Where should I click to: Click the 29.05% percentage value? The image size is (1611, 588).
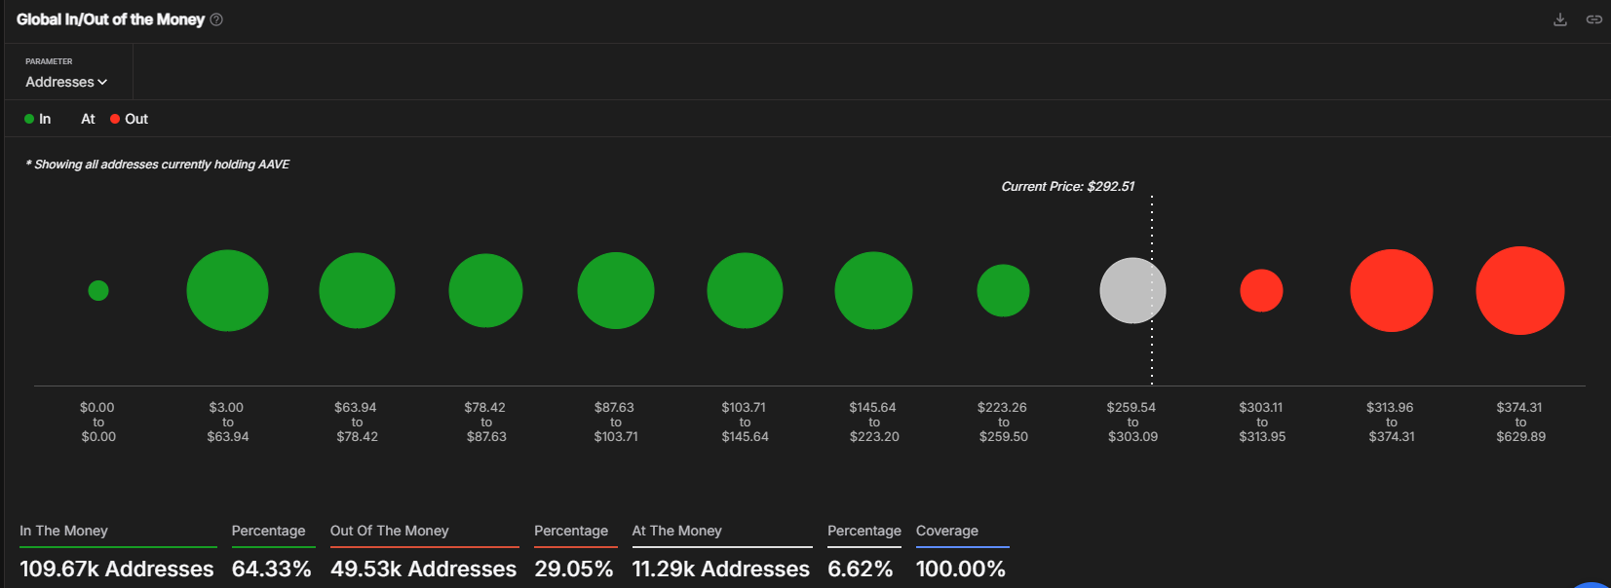pyautogui.click(x=574, y=569)
